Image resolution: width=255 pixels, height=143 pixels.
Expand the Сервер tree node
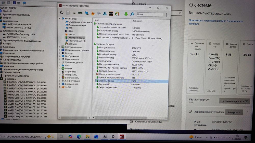59,53
